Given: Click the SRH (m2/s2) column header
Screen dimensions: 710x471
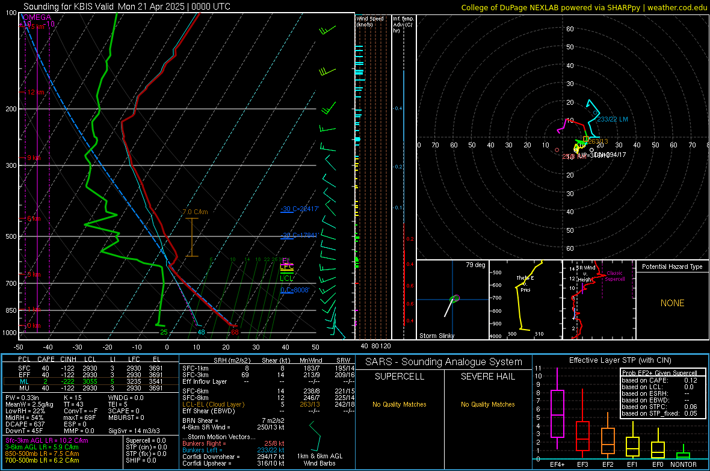Looking at the screenshot, I should tap(232, 360).
